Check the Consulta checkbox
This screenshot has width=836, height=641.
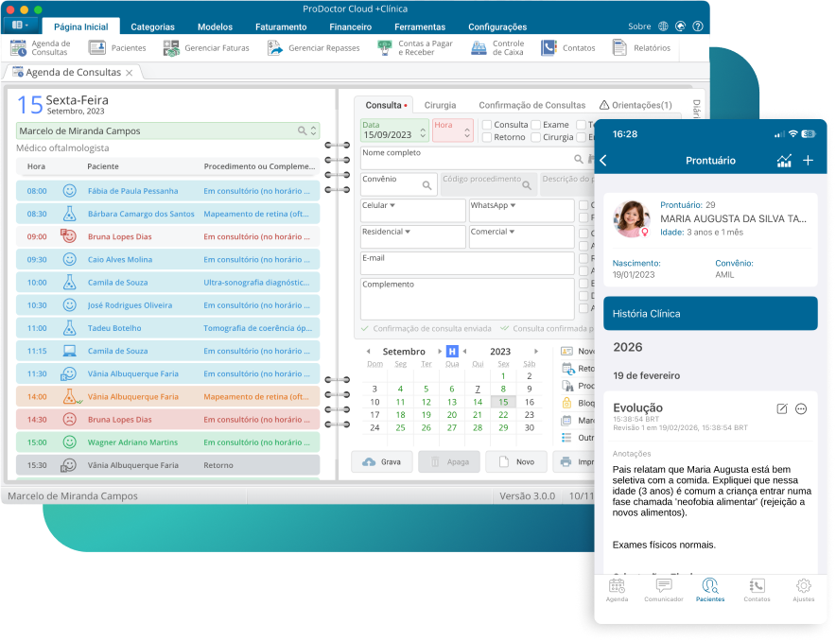pos(488,125)
